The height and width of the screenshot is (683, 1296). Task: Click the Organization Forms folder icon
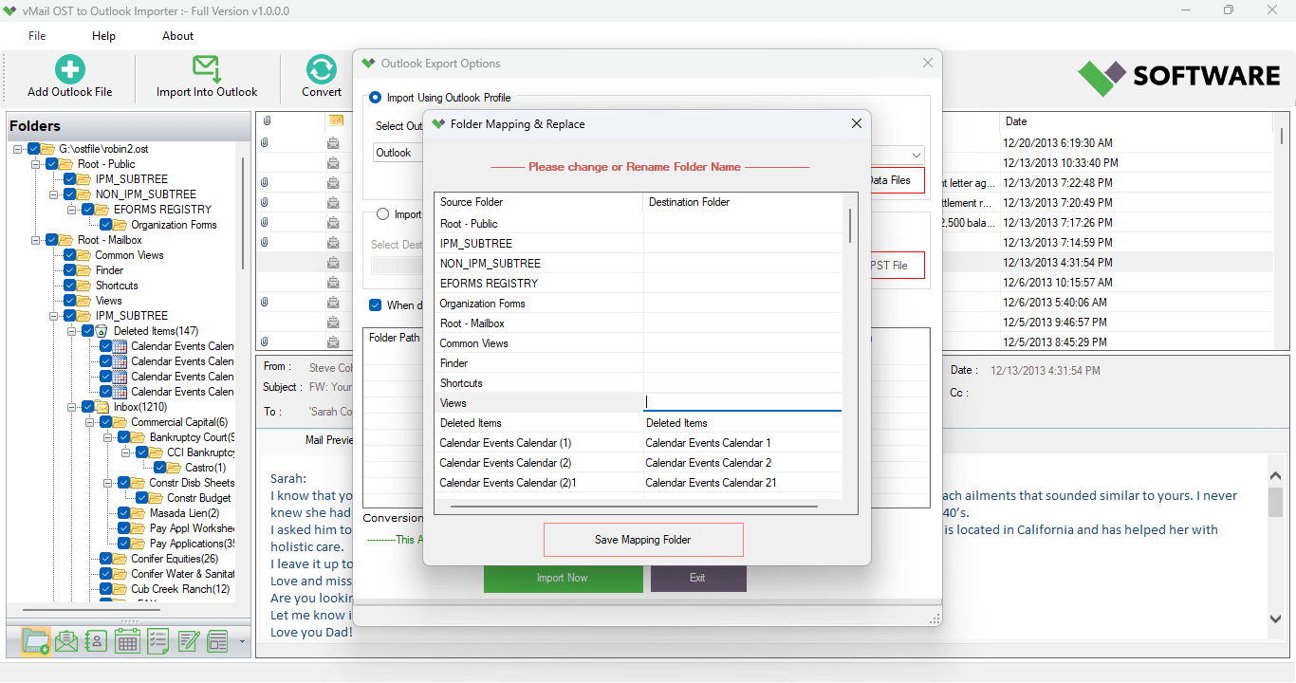click(x=120, y=225)
